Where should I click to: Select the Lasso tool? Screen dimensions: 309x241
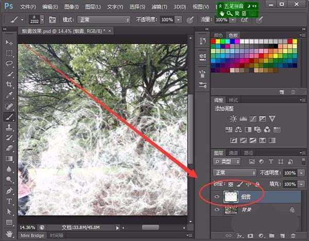click(9, 63)
